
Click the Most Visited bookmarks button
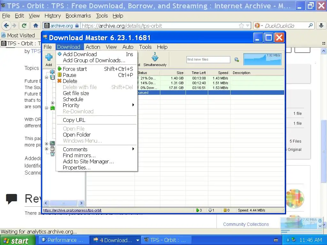[x=18, y=35]
